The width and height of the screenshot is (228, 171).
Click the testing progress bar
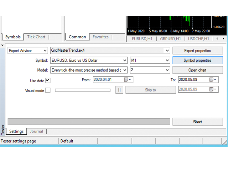[x=89, y=122]
